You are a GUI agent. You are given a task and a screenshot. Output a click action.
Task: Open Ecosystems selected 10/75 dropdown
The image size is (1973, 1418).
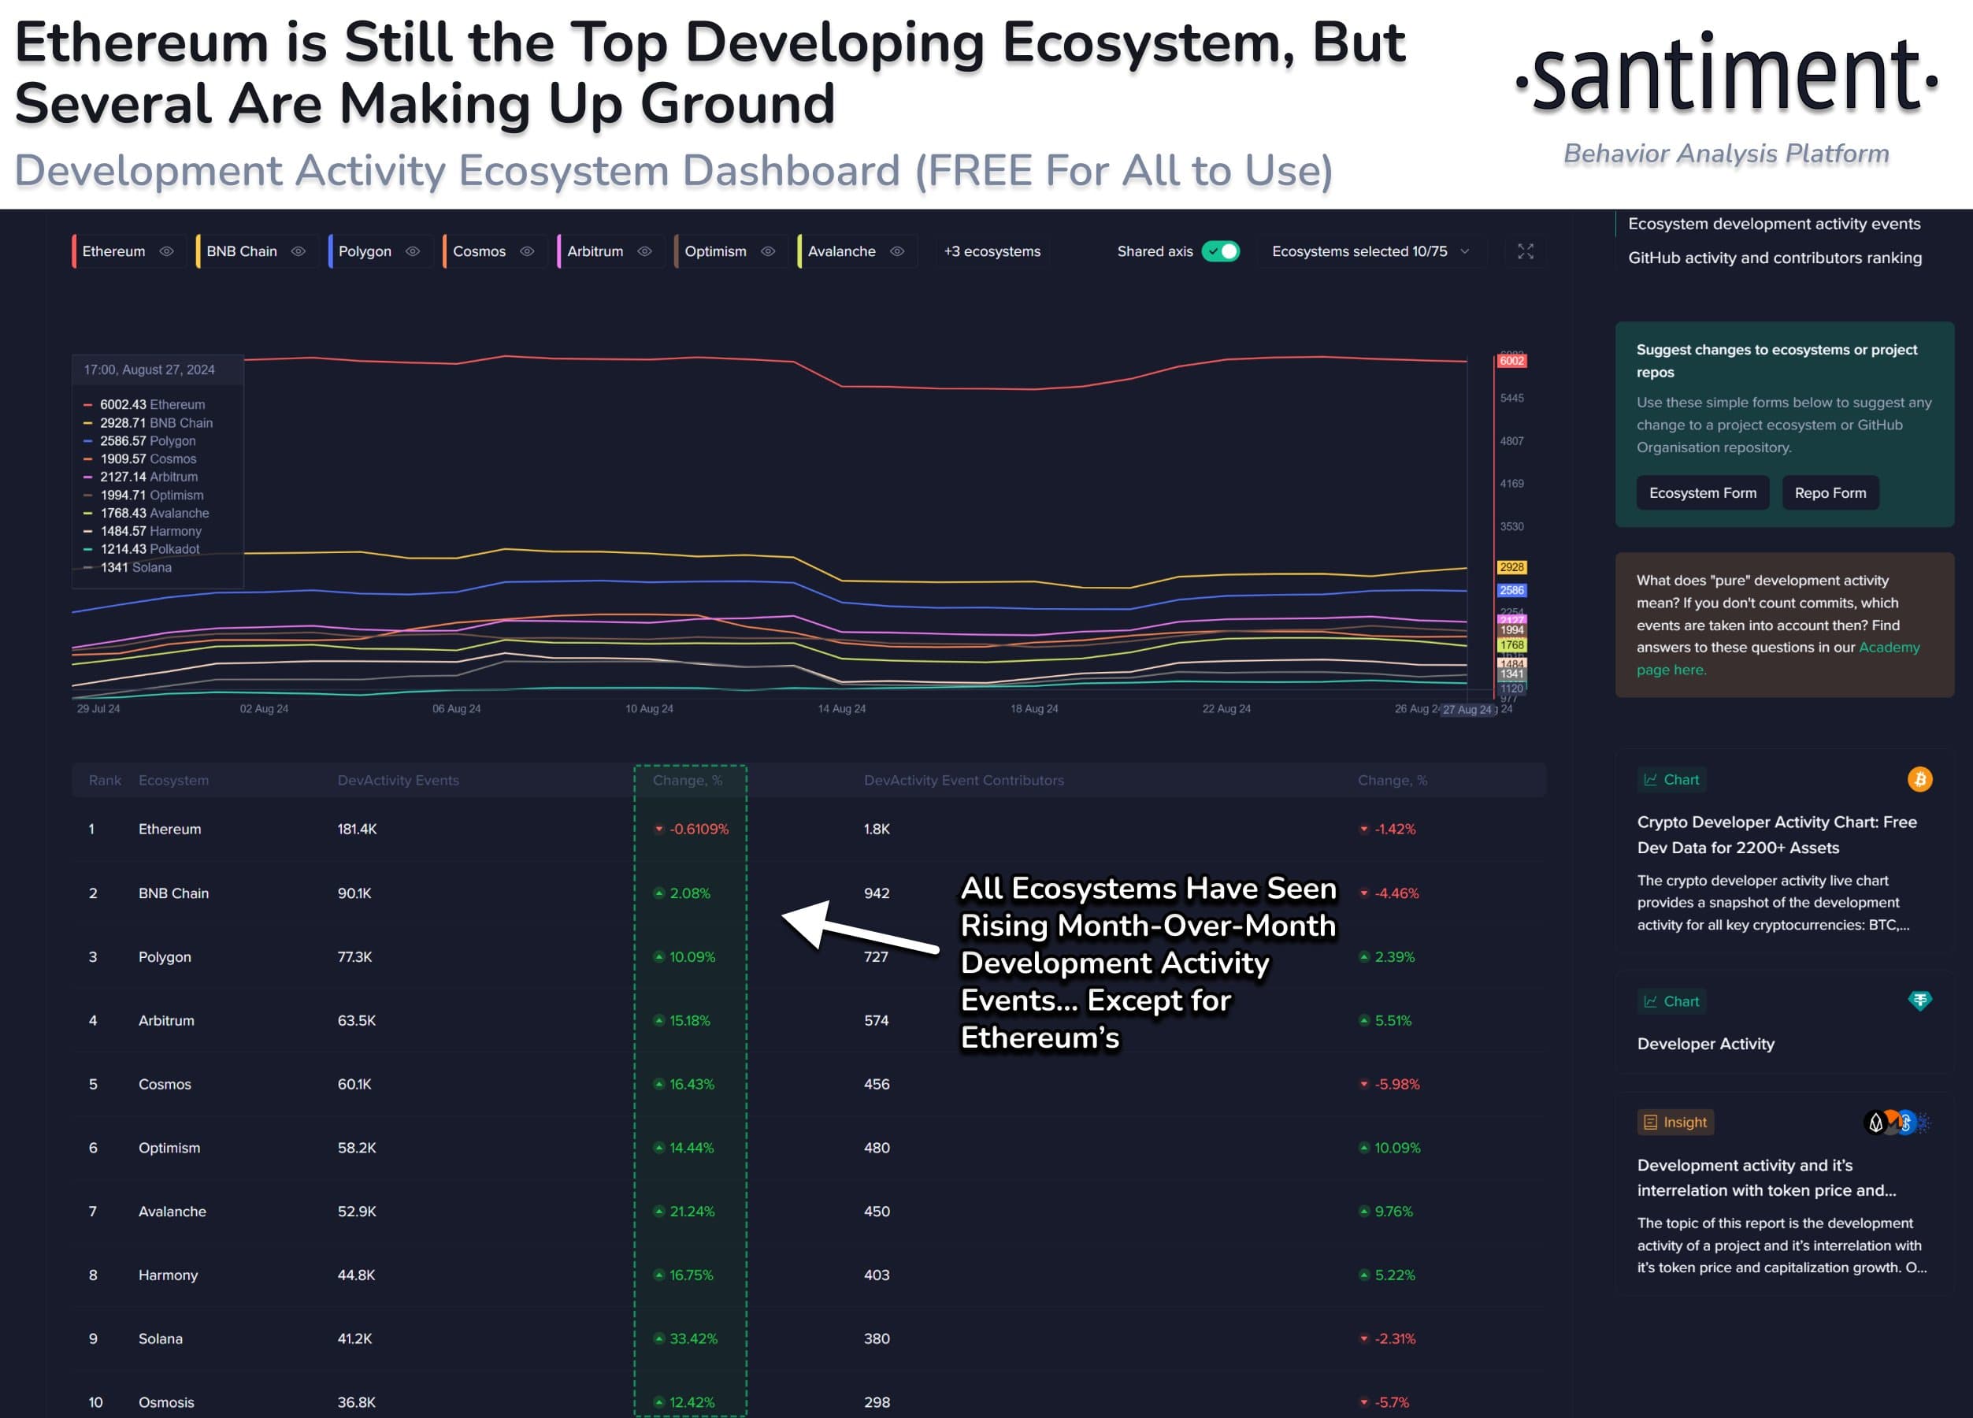[1370, 251]
